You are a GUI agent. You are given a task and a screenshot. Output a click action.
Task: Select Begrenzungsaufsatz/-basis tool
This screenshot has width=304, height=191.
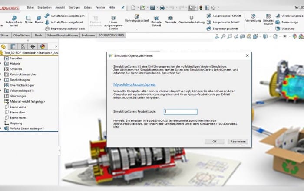[x=65, y=29]
